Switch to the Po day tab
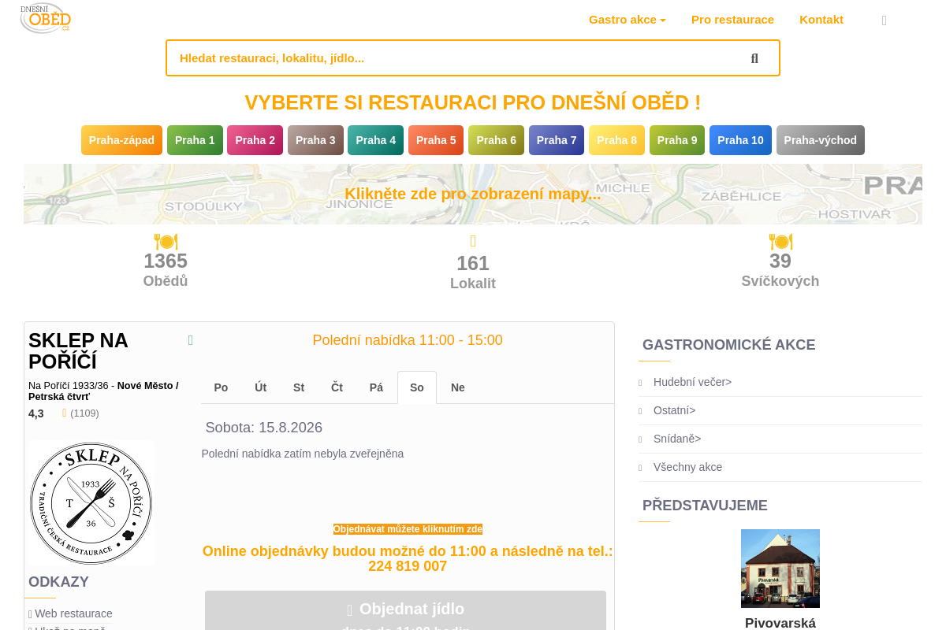This screenshot has width=946, height=630. coord(221,387)
